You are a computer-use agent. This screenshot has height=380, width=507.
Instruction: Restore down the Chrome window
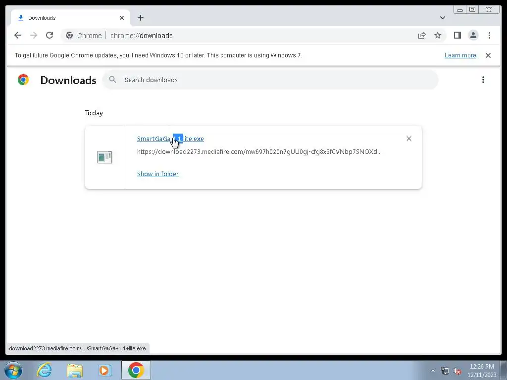(x=472, y=10)
